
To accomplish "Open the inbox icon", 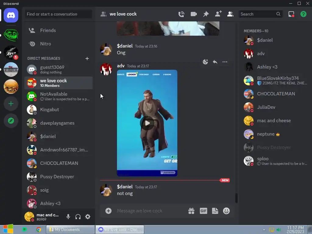I will pyautogui.click(x=291, y=14).
